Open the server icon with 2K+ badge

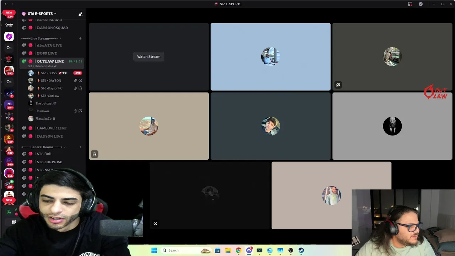point(9,105)
